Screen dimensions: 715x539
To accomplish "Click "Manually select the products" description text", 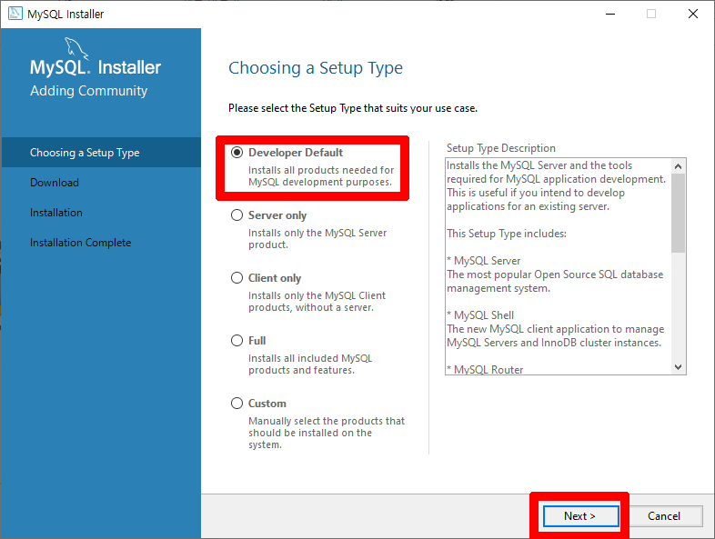I will pos(327,433).
